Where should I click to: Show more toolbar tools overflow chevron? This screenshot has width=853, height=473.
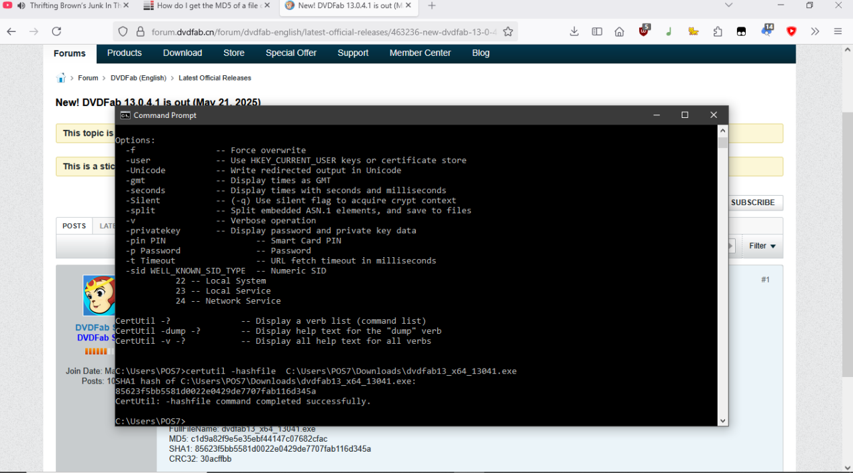pyautogui.click(x=815, y=31)
